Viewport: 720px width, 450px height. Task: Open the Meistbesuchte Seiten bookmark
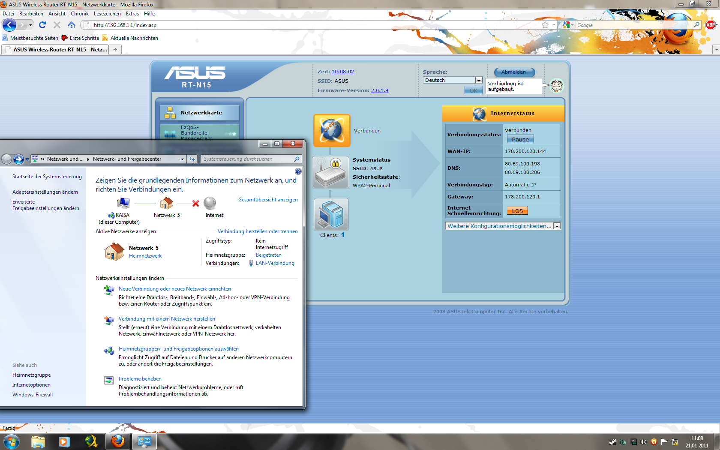30,38
